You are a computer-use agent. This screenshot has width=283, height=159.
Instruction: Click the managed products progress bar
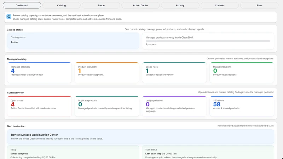208,41
